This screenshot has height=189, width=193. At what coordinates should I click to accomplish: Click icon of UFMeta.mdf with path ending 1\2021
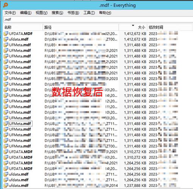(x=6, y=67)
